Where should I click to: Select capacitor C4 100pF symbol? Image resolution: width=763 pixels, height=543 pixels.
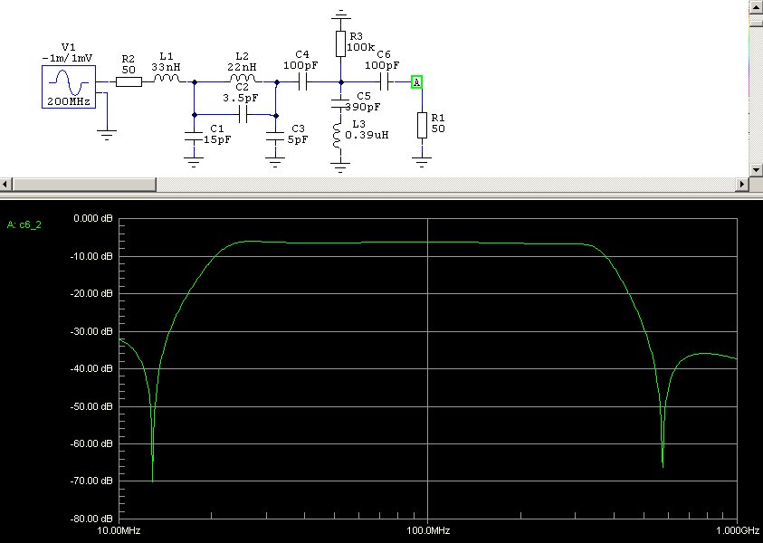coord(302,82)
